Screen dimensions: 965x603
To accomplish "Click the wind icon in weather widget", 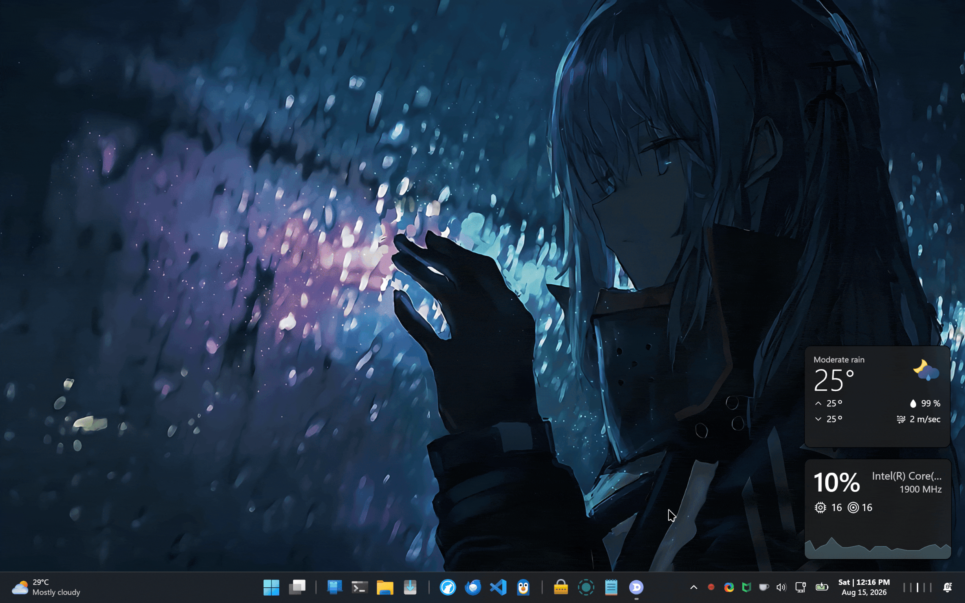I will click(x=901, y=419).
